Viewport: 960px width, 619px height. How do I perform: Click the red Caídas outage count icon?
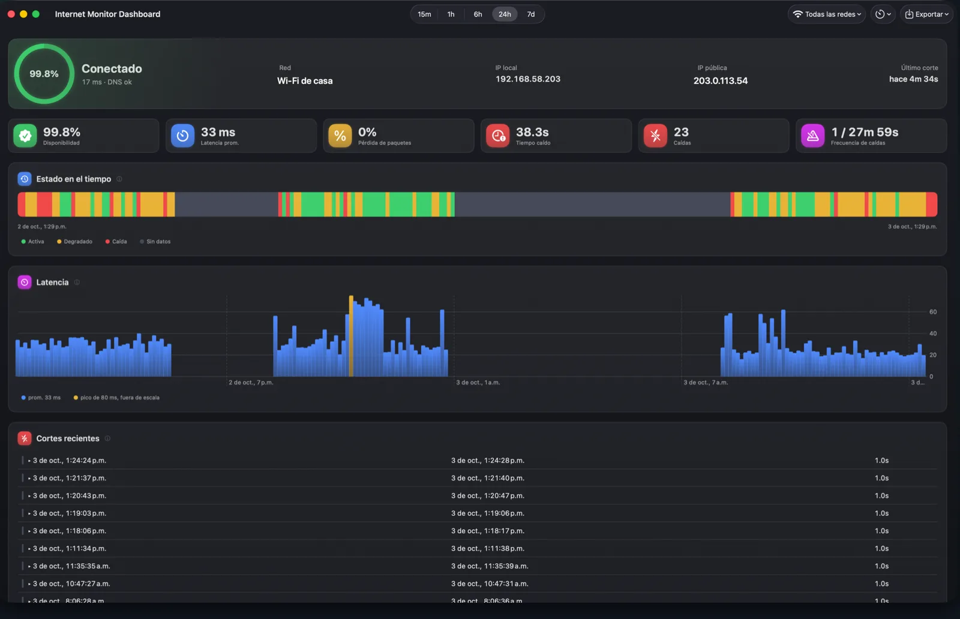coord(655,136)
